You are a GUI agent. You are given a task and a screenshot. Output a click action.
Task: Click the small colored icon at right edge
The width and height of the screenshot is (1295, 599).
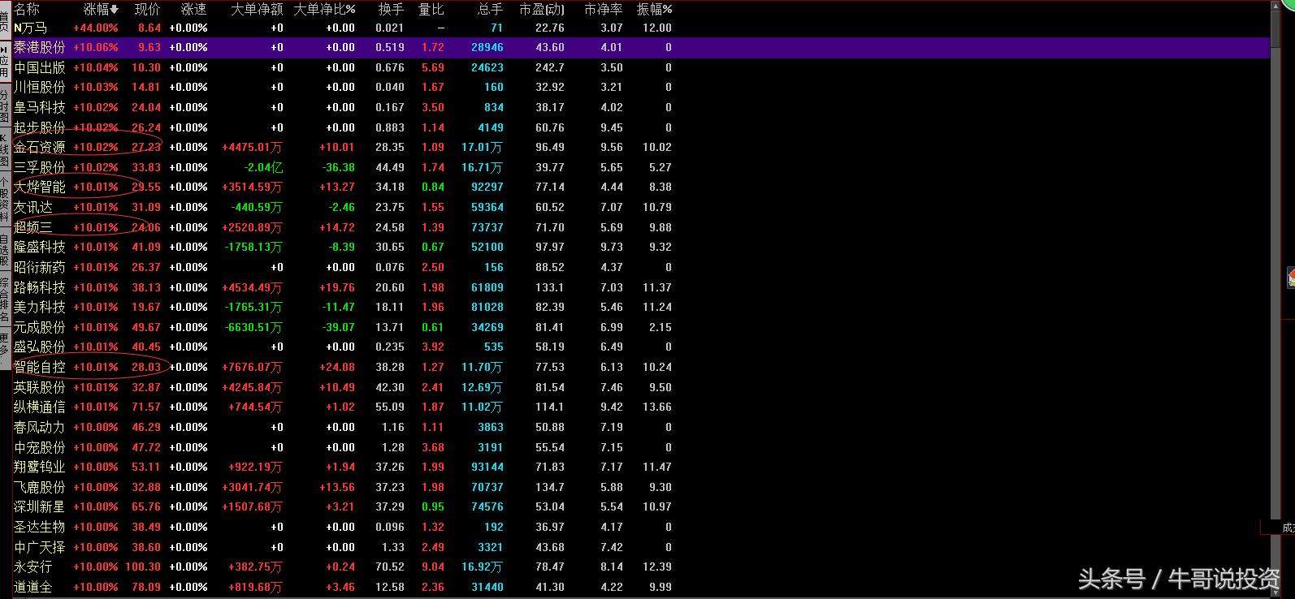pyautogui.click(x=1290, y=278)
